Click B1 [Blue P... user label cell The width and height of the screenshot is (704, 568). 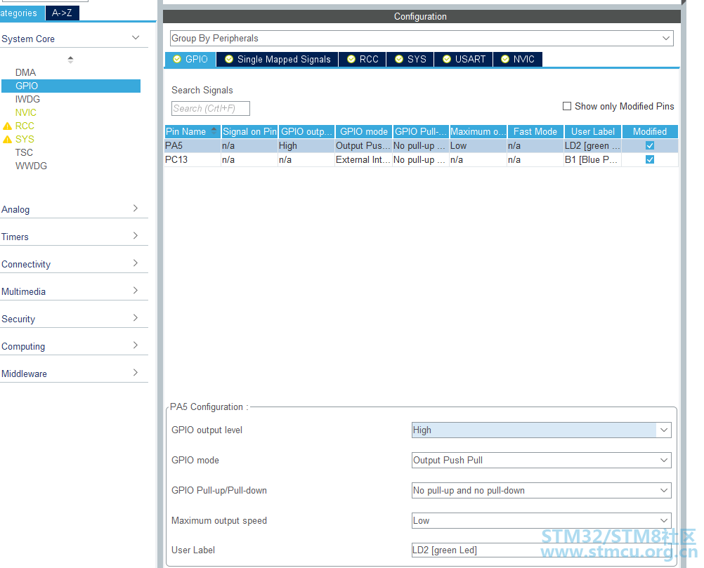(x=592, y=159)
